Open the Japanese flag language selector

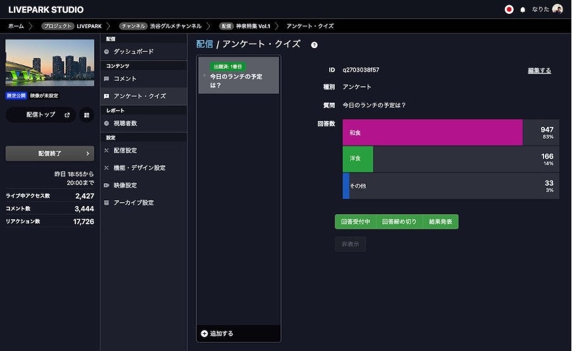(x=509, y=10)
